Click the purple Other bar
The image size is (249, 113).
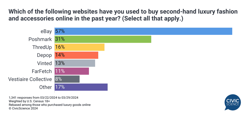81,87
